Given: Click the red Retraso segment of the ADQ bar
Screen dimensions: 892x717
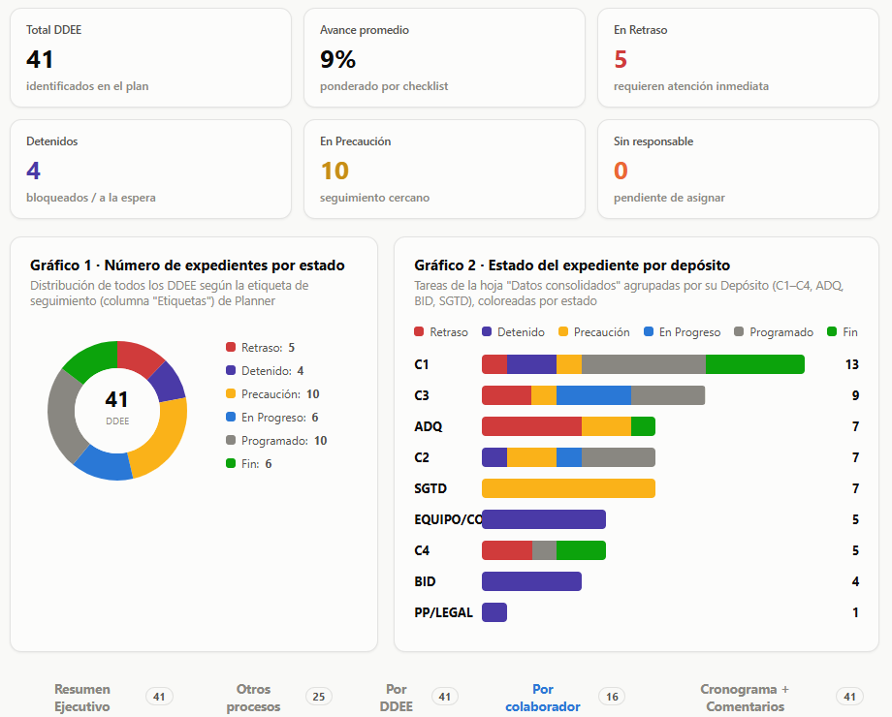Looking at the screenshot, I should coord(531,426).
